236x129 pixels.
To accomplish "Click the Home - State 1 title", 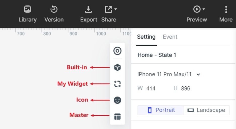I will [x=157, y=55].
